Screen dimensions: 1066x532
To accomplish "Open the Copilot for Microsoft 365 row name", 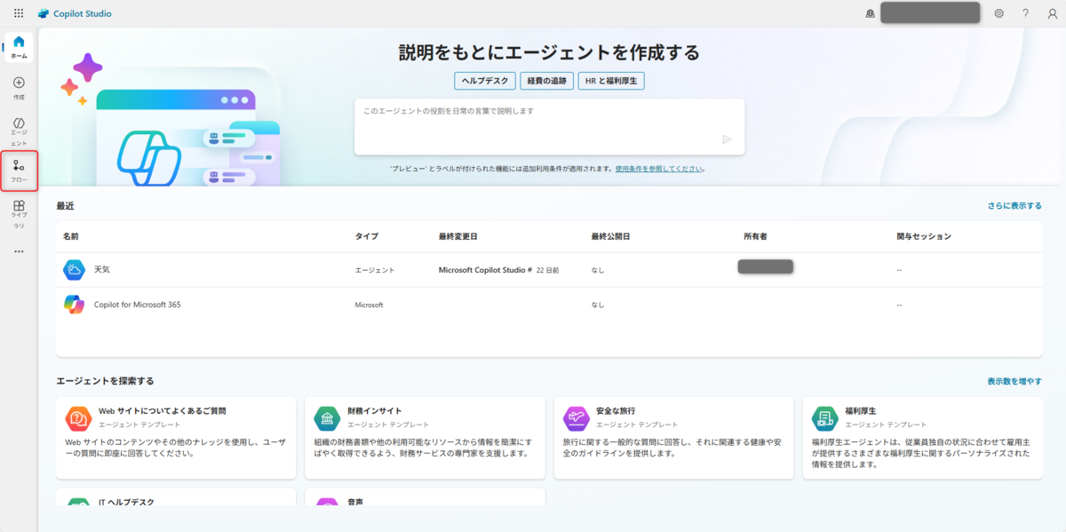I will [138, 305].
